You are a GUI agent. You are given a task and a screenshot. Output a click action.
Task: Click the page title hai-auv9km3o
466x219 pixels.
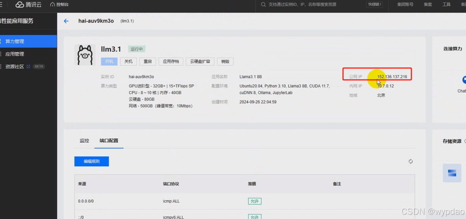[x=96, y=21]
